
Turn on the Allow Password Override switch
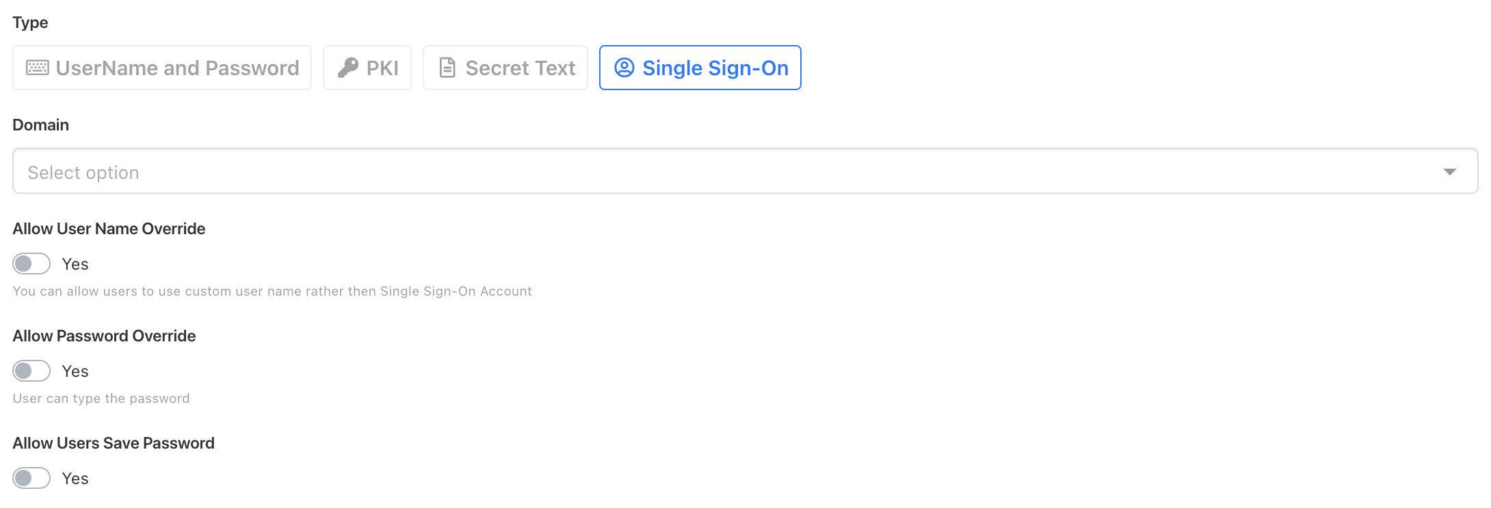(31, 371)
